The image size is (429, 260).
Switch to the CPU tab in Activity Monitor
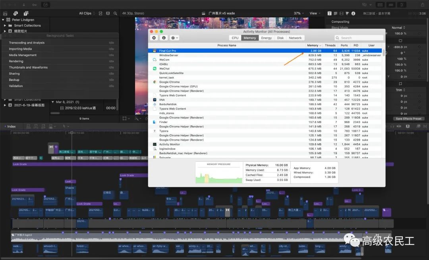pyautogui.click(x=235, y=38)
